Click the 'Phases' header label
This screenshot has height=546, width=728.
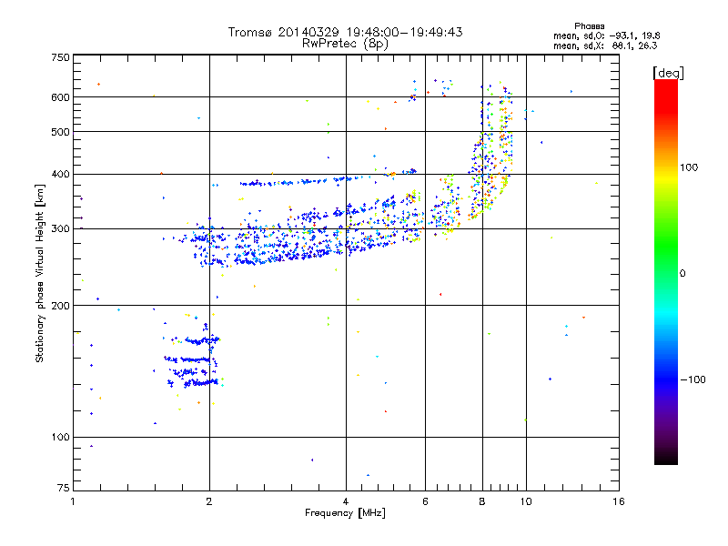589,26
